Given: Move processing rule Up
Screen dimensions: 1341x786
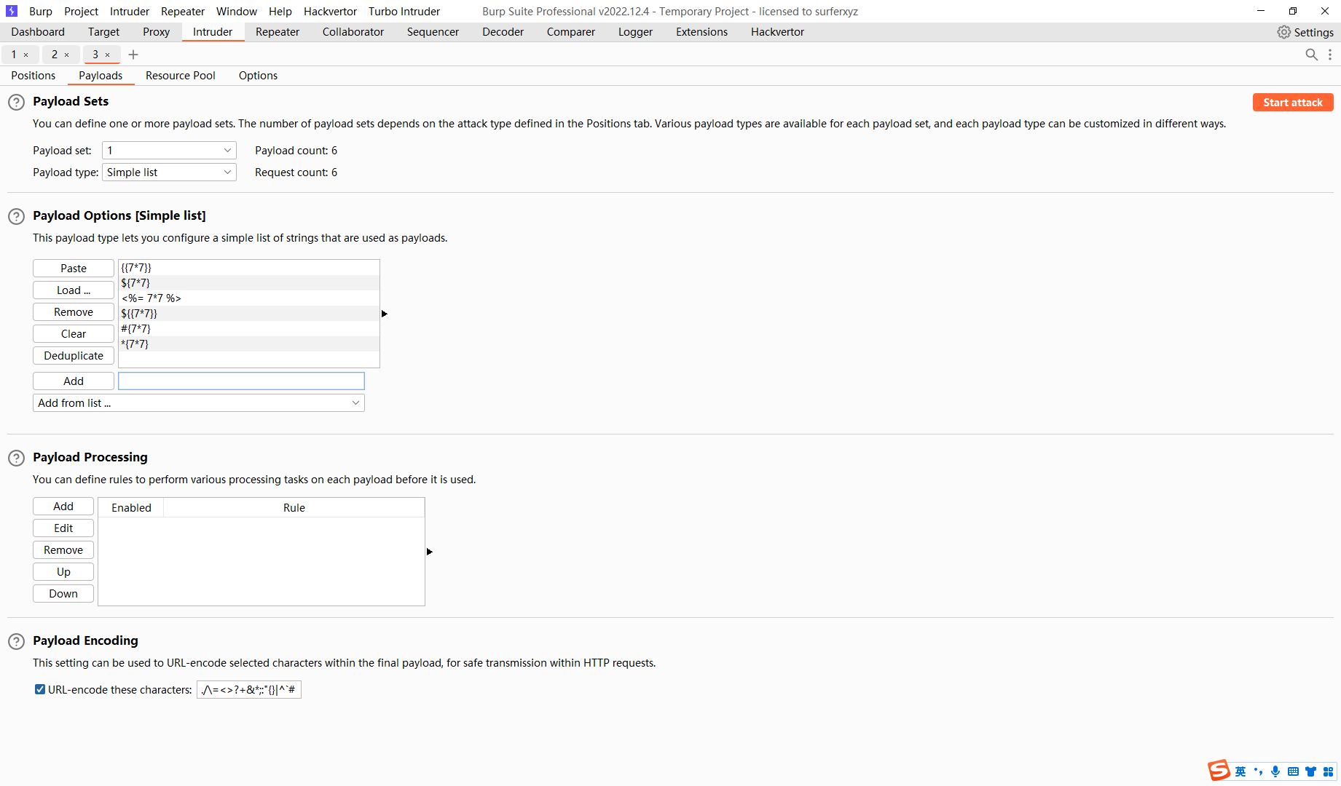Looking at the screenshot, I should pyautogui.click(x=63, y=572).
